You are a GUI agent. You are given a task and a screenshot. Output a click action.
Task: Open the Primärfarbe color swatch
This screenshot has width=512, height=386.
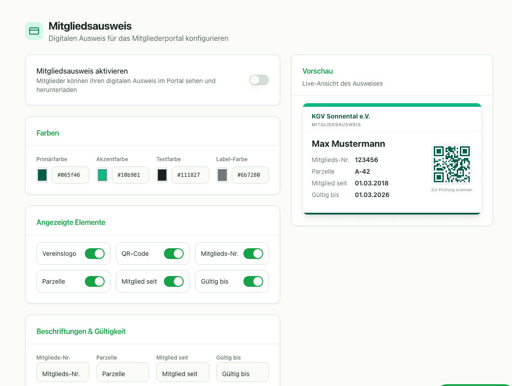pyautogui.click(x=42, y=175)
